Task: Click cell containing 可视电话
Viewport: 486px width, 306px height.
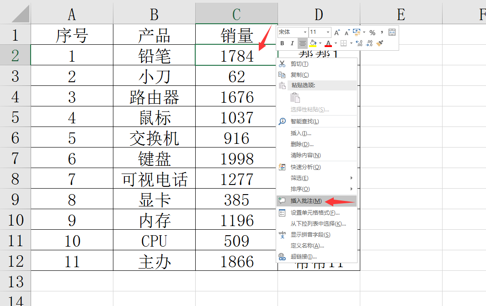Action: [x=155, y=178]
